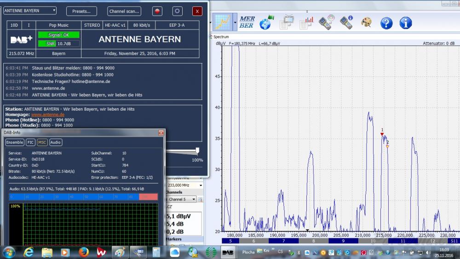The image size is (460, 259).
Task: Open the www.antenne.de homepage link
Action: tap(48, 115)
